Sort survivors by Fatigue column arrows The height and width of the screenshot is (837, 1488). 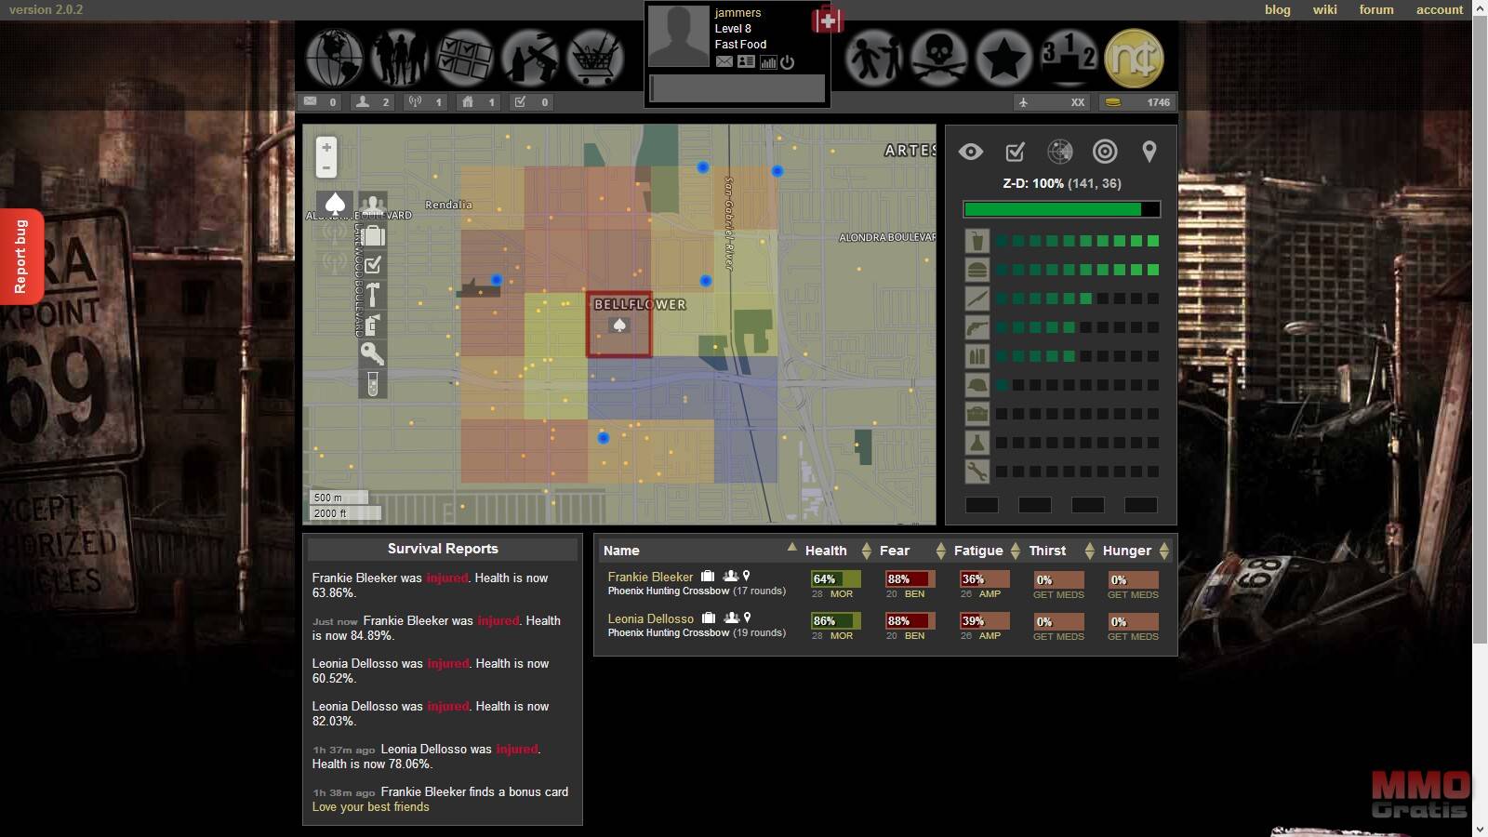1015,551
